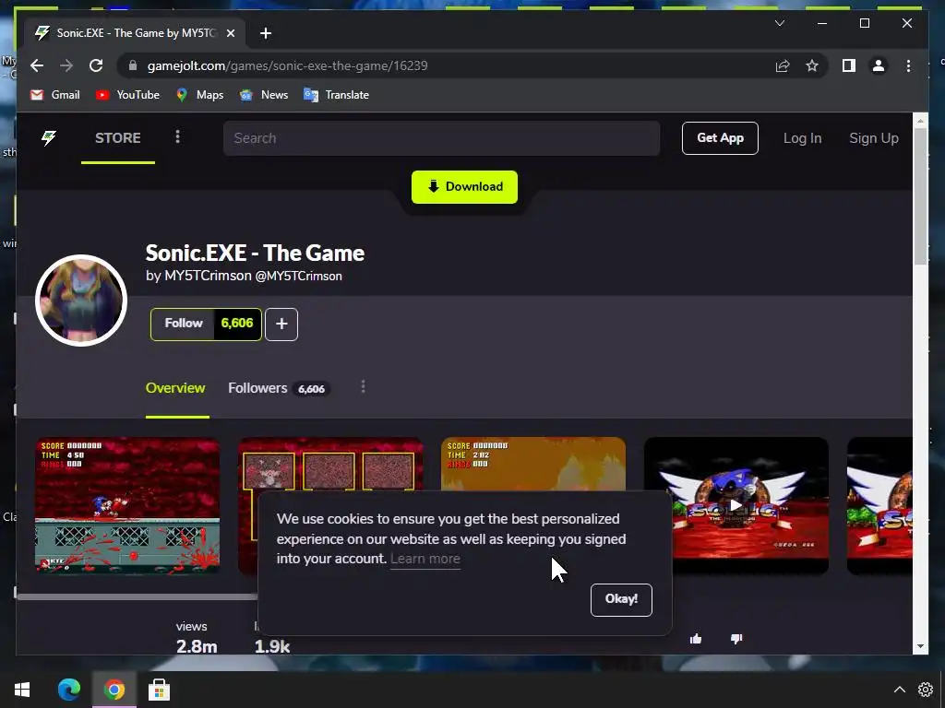Select the Overview tab
Viewport: 945px width, 708px height.
click(x=175, y=388)
